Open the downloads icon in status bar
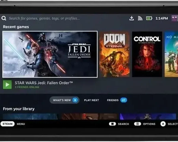The height and width of the screenshot is (142, 178). pyautogui.click(x=132, y=18)
